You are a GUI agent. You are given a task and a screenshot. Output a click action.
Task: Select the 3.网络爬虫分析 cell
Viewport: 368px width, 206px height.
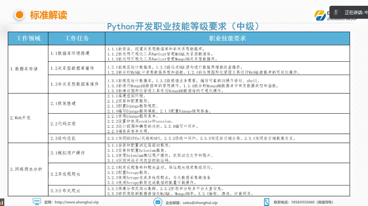26,169
